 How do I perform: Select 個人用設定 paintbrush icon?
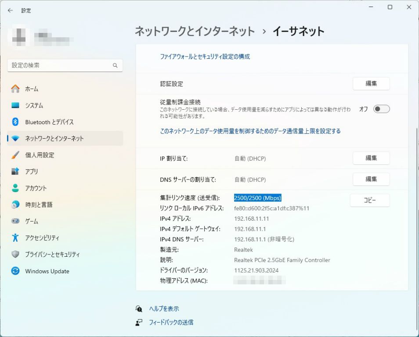pyautogui.click(x=15, y=155)
